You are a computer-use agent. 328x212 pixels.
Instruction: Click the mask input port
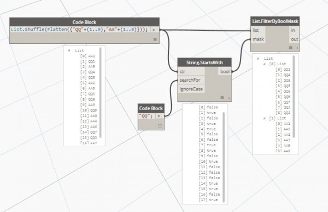pos(258,39)
